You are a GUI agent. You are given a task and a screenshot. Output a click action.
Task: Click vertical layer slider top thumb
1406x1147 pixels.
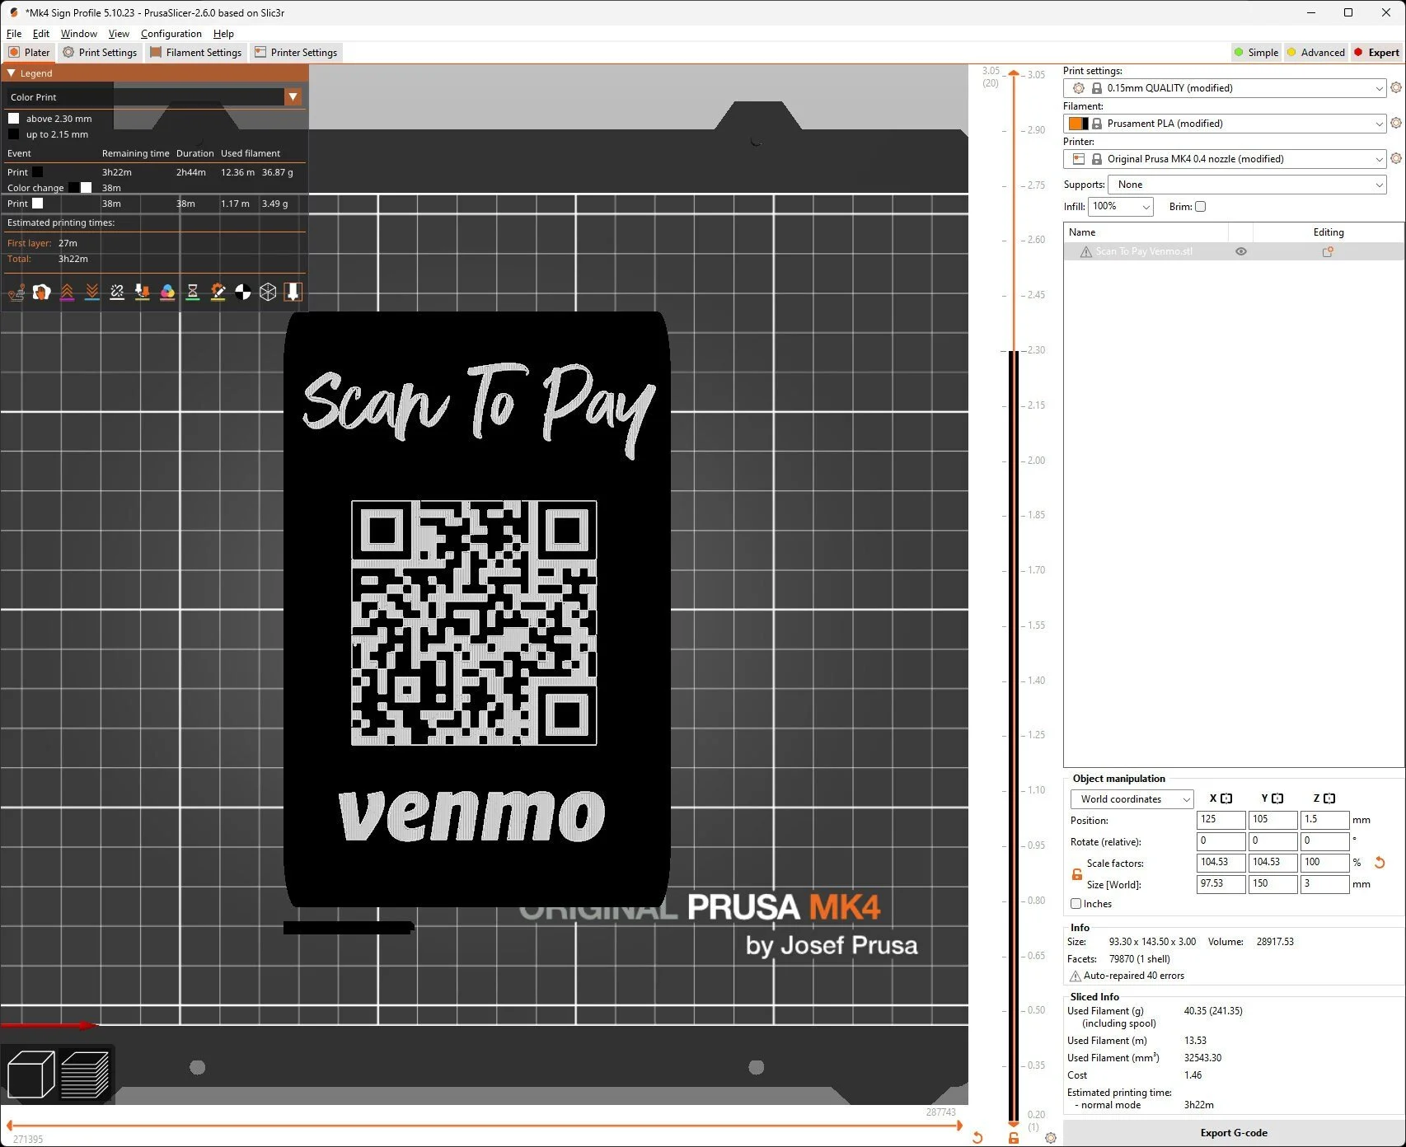pyautogui.click(x=1014, y=74)
